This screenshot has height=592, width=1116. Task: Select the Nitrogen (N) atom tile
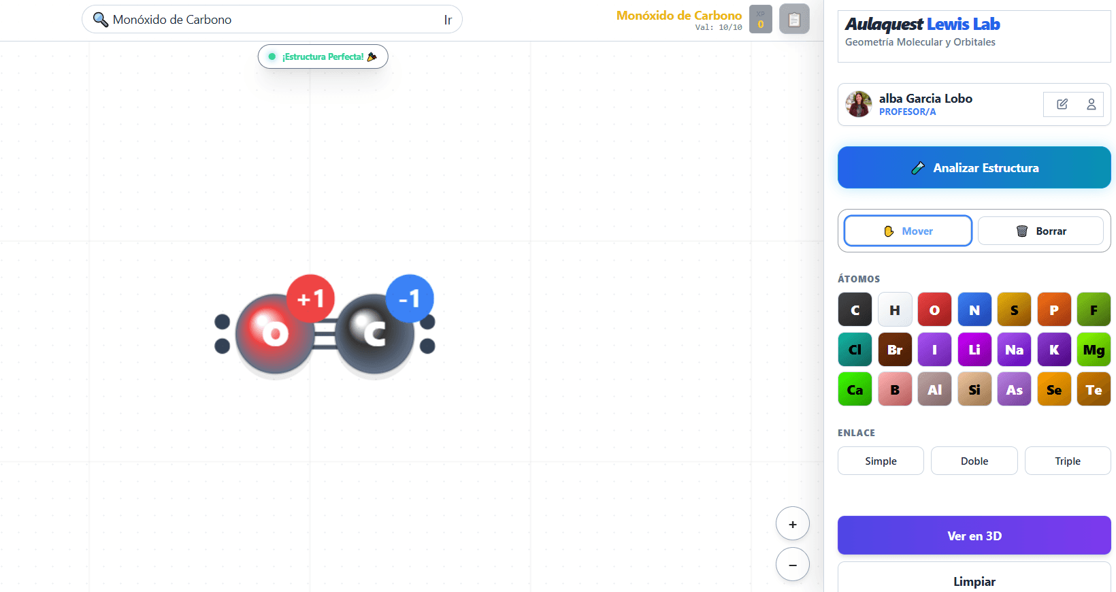pyautogui.click(x=974, y=310)
